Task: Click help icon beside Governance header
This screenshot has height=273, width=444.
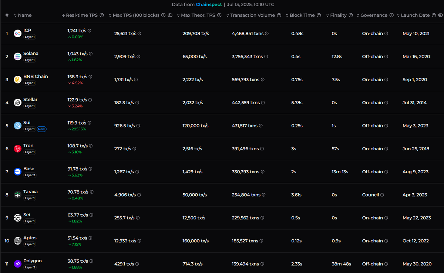Action: [391, 15]
